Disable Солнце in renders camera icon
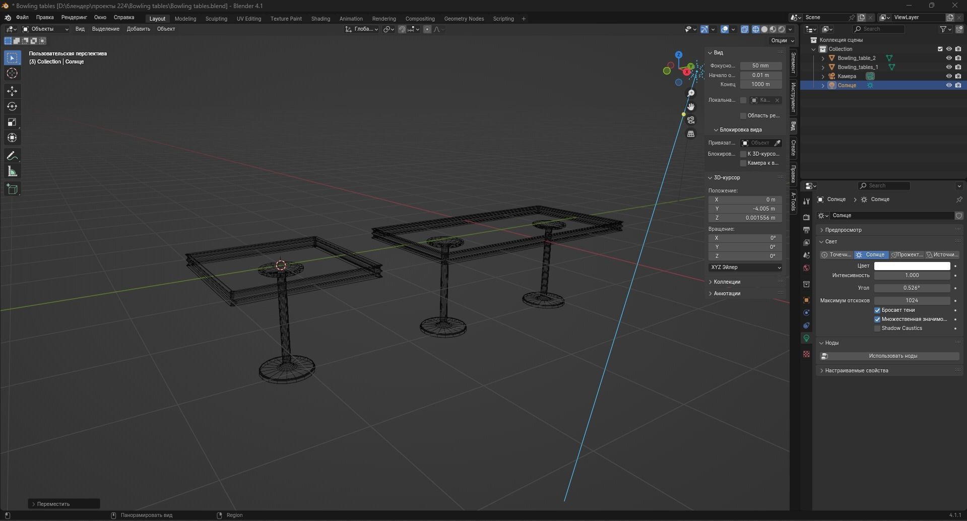This screenshot has height=521, width=967. [958, 85]
